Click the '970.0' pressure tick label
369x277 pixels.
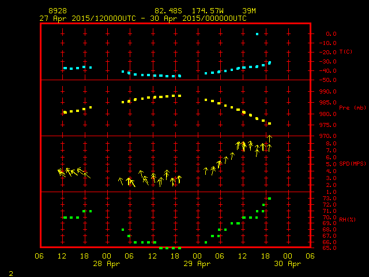328,136
